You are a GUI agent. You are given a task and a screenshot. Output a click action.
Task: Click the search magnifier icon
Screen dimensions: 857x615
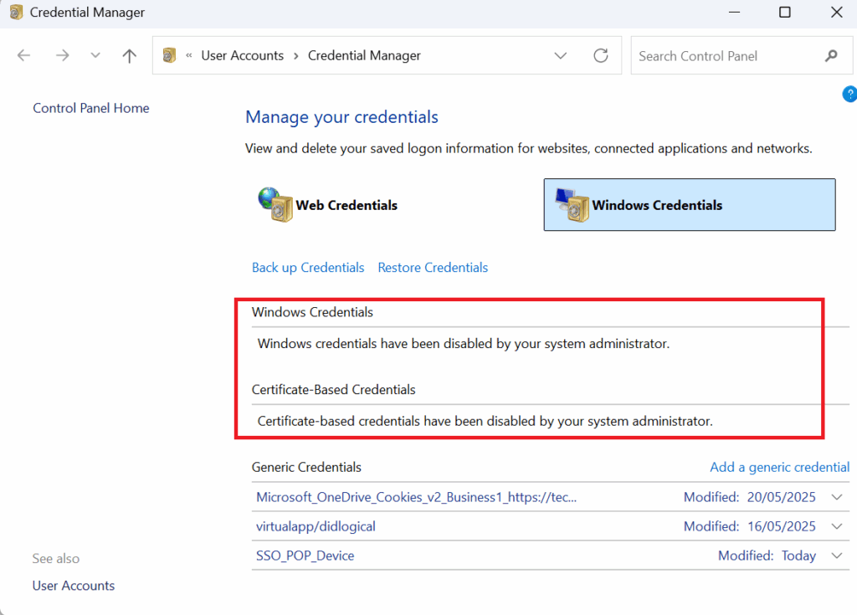tap(830, 56)
